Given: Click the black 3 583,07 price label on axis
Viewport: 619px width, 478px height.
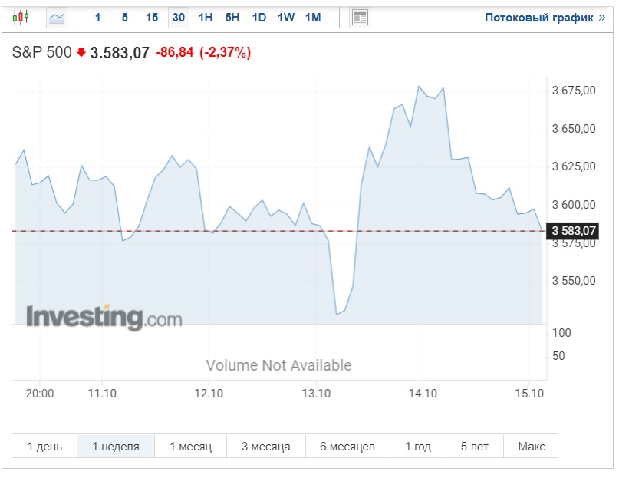Looking at the screenshot, I should 572,231.
